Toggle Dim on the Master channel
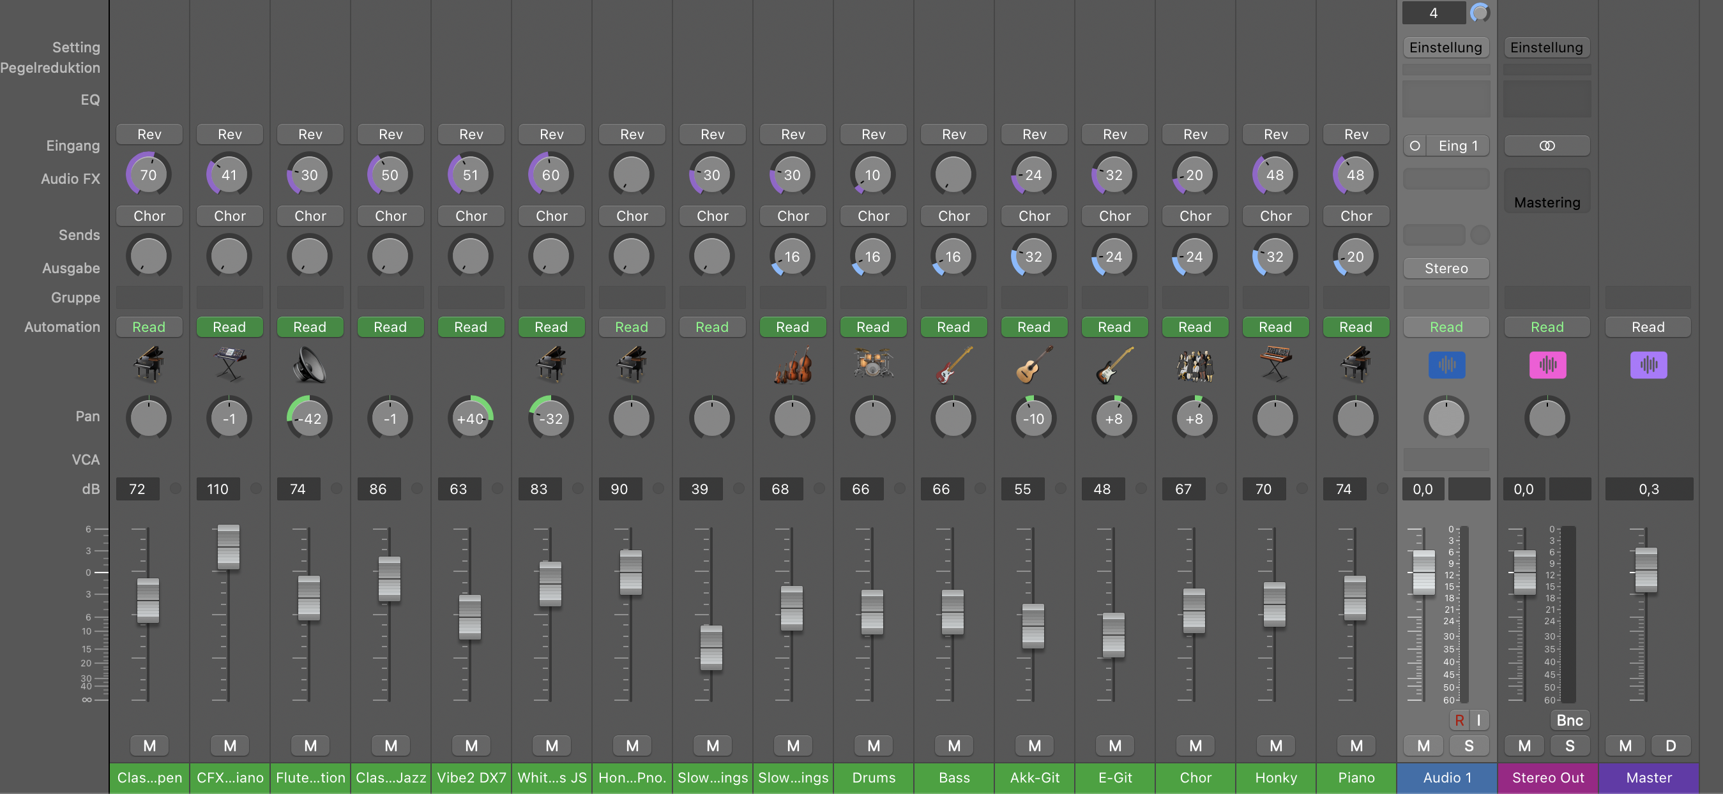 point(1670,745)
